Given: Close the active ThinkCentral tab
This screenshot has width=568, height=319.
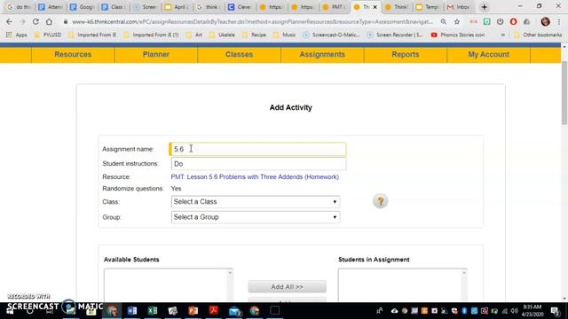Looking at the screenshot, I should [x=375, y=7].
